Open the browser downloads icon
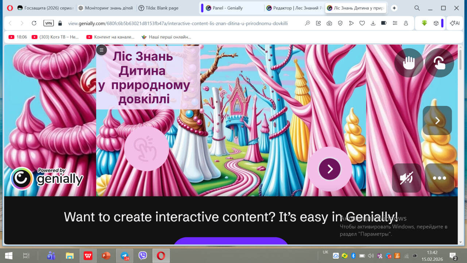 tap(373, 23)
